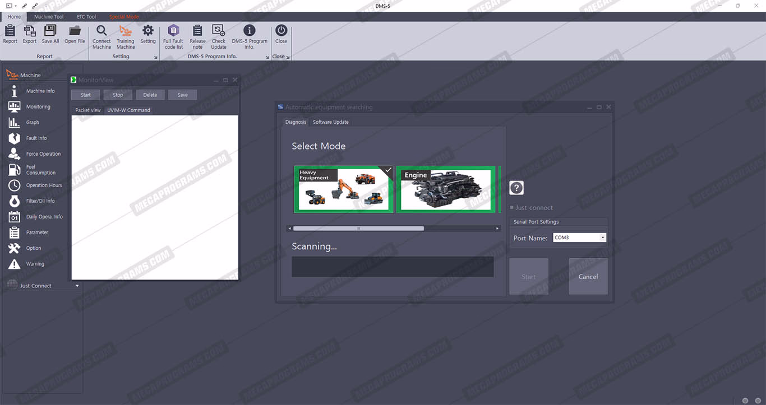The width and height of the screenshot is (766, 405).
Task: Switch to the Software Update tab
Action: tap(330, 122)
